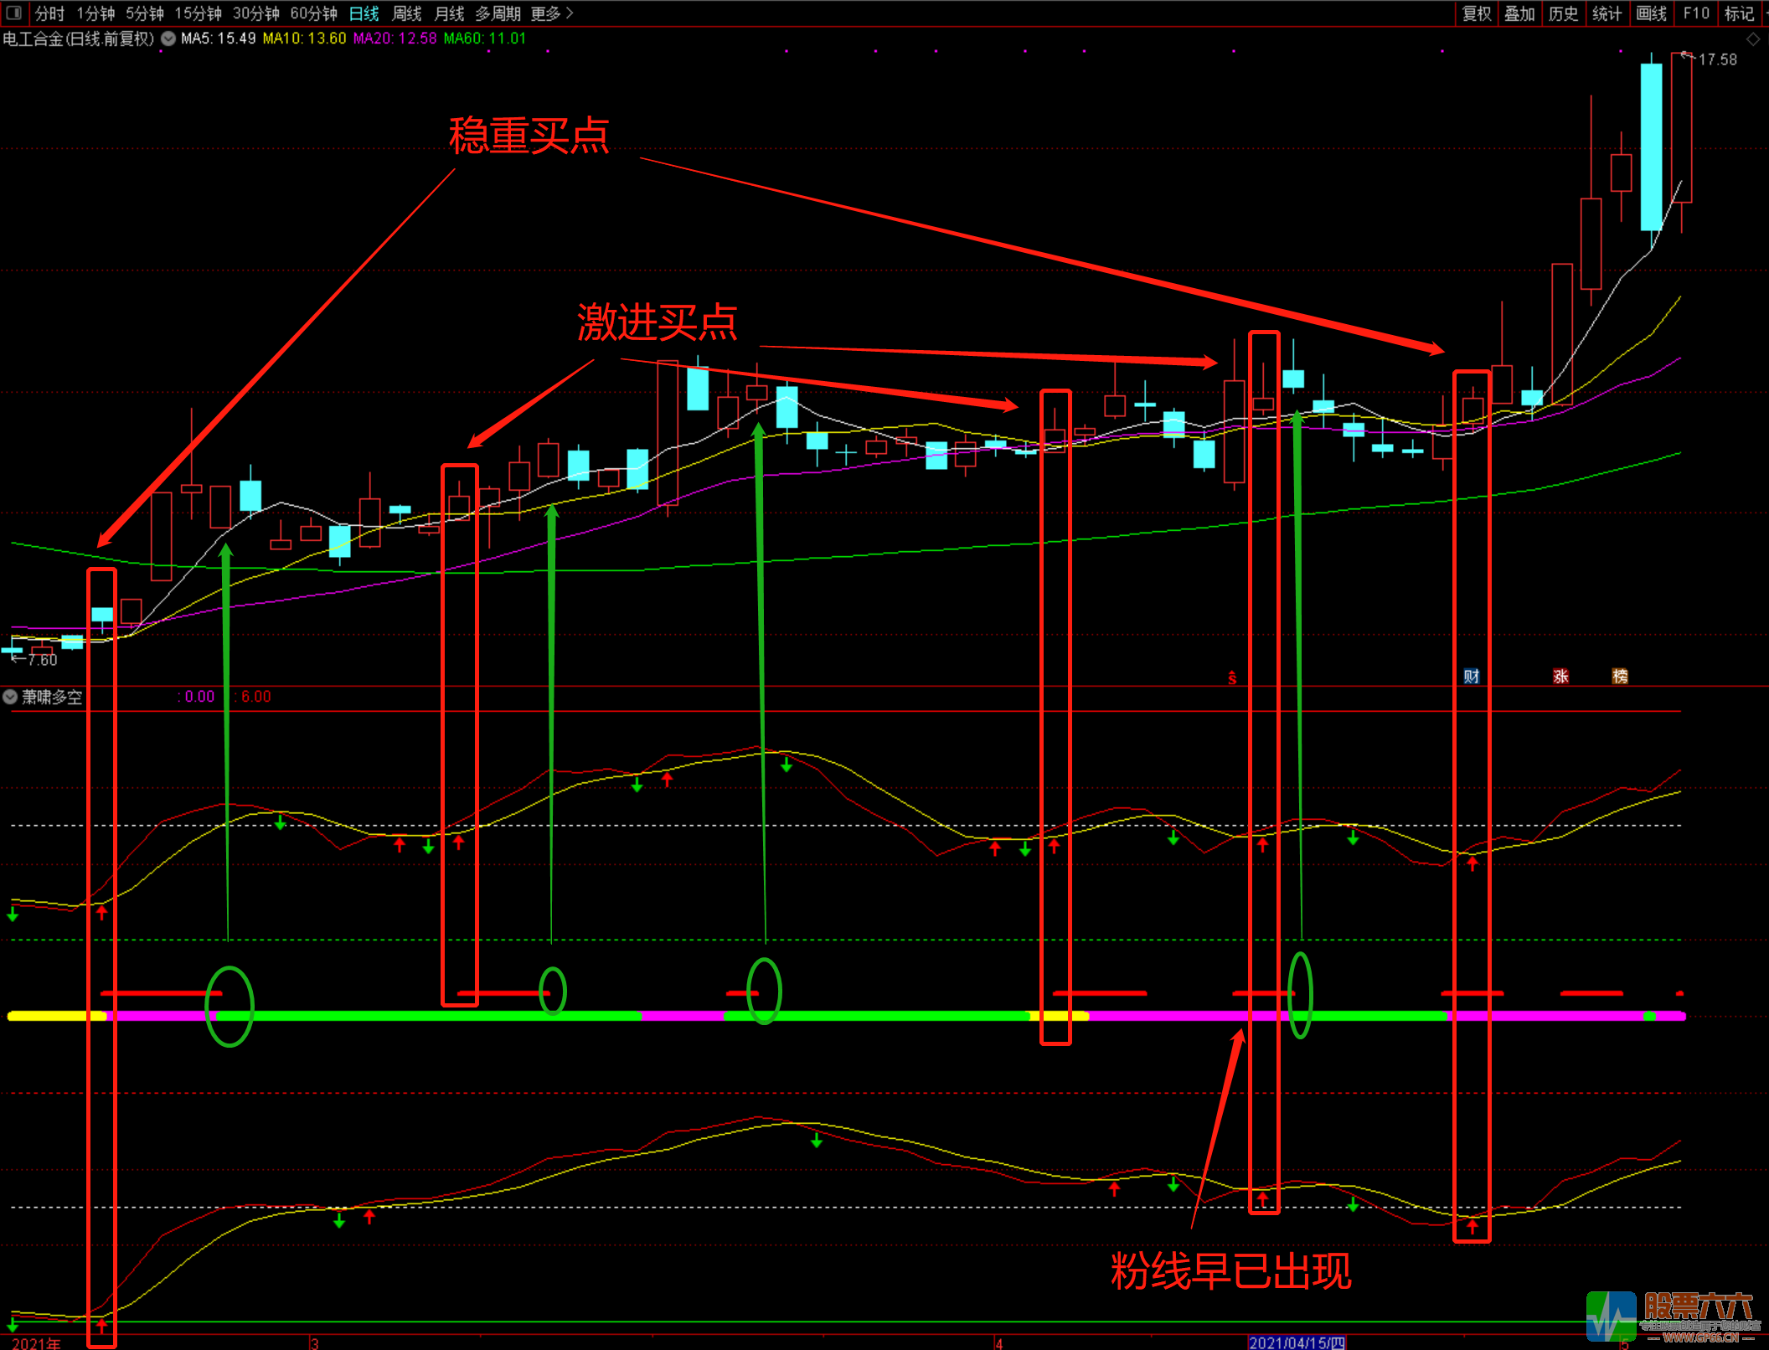Toggle the 叠加 overlay option
The height and width of the screenshot is (1350, 1769).
point(1519,13)
